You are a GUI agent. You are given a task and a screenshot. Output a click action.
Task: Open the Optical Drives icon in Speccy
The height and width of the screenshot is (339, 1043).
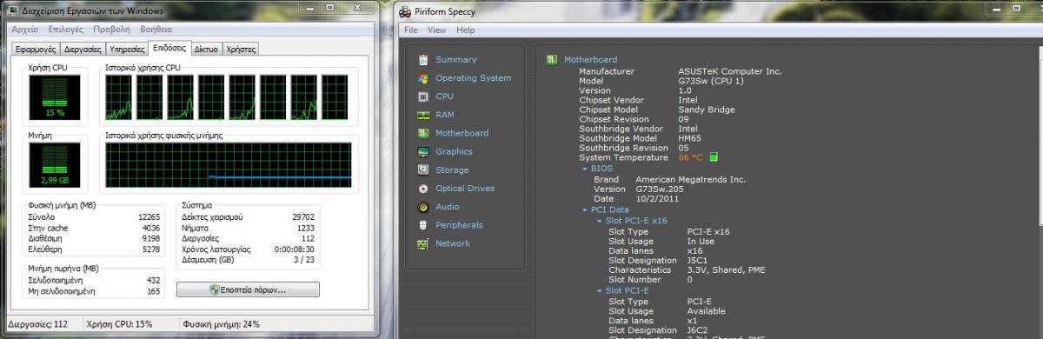(423, 188)
